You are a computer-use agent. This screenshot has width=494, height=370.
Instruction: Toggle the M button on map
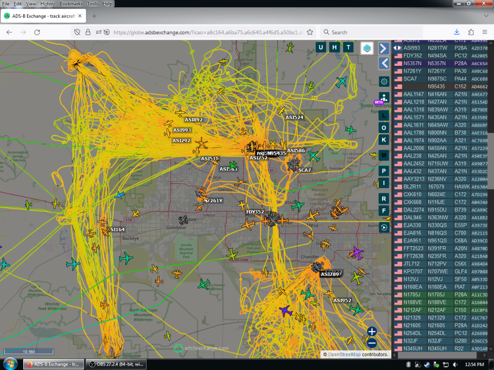384,156
